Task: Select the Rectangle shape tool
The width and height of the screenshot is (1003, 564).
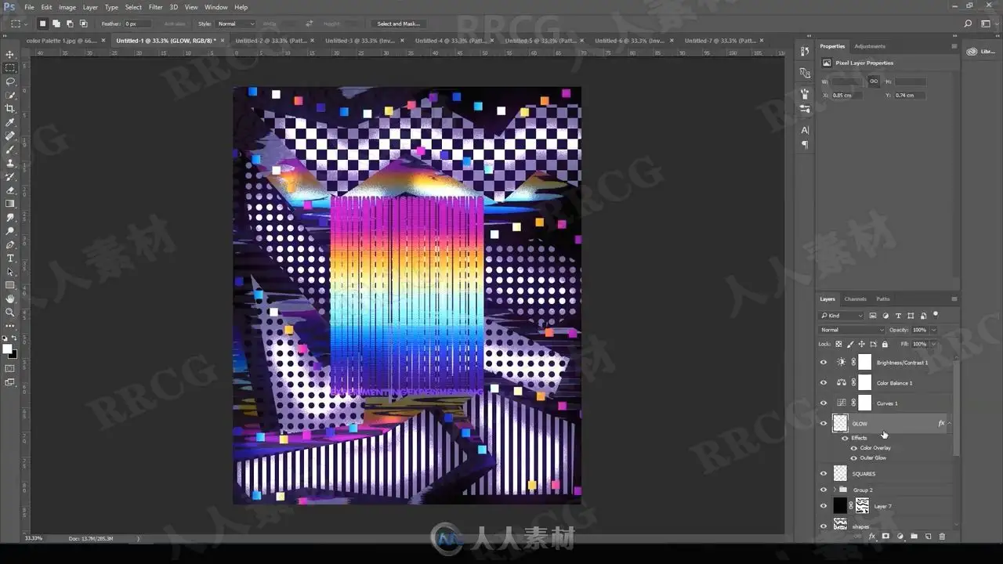Action: coord(10,285)
